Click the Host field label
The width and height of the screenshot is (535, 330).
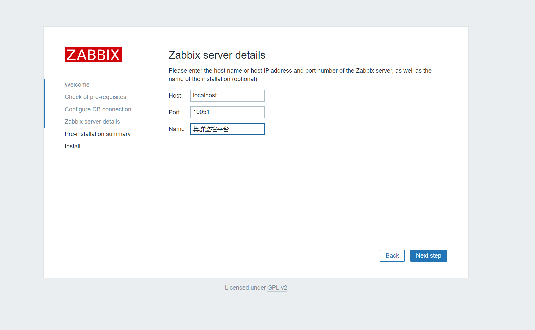pos(175,96)
